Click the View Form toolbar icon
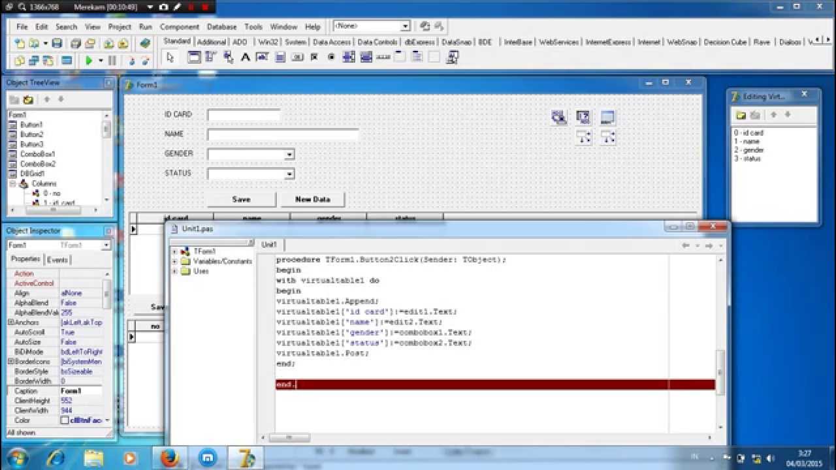Viewport: 836px width, 470px height. tap(34, 60)
